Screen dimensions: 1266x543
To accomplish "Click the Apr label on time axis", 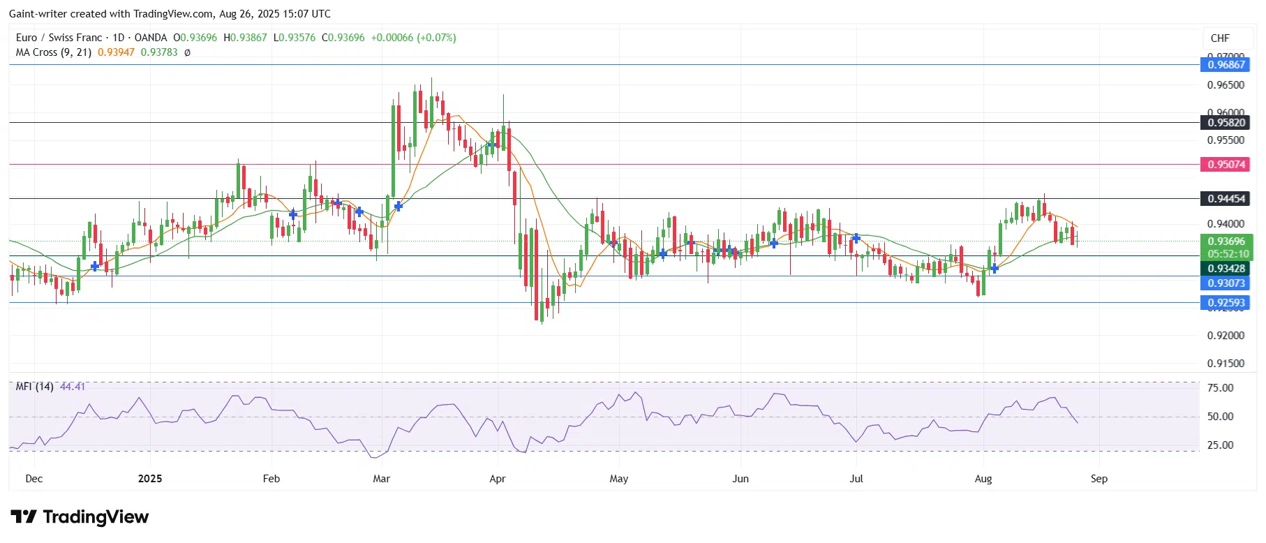I will click(498, 479).
